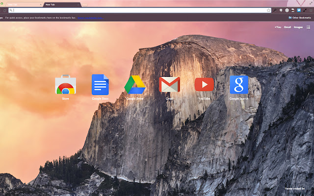
Task: Open the Other Bookmarks folder
Action: (300, 18)
